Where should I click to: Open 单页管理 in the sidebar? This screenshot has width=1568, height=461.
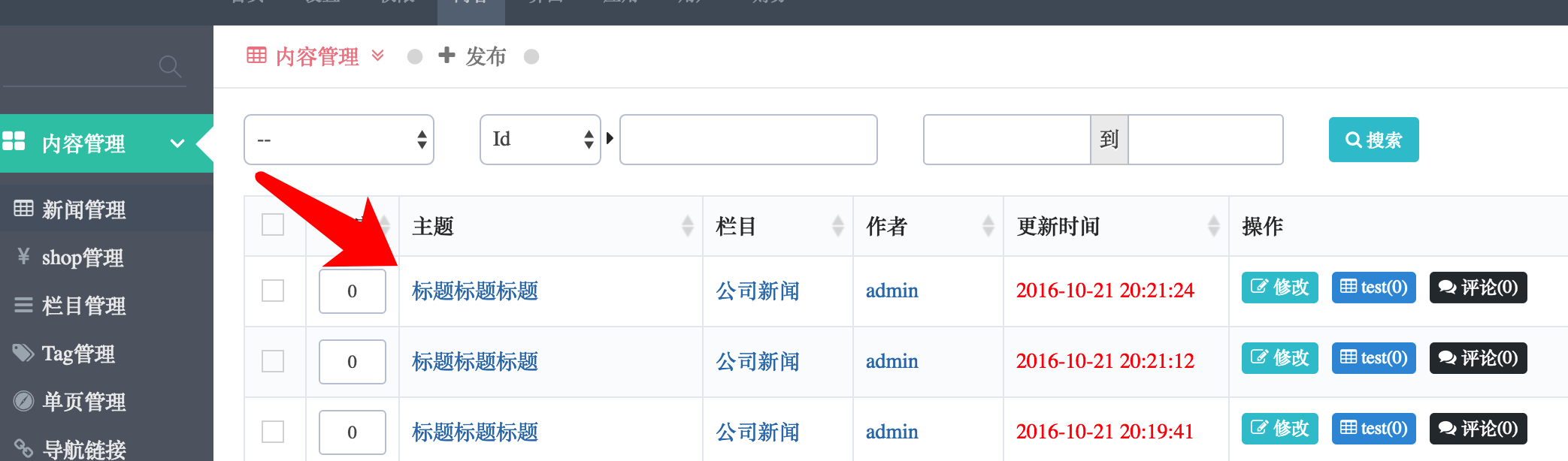point(83,402)
